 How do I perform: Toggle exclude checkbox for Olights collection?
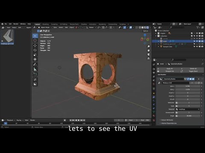192,33
